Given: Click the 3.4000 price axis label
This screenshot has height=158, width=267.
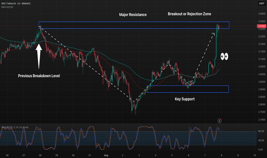Looking at the screenshot, I should coord(262,14).
